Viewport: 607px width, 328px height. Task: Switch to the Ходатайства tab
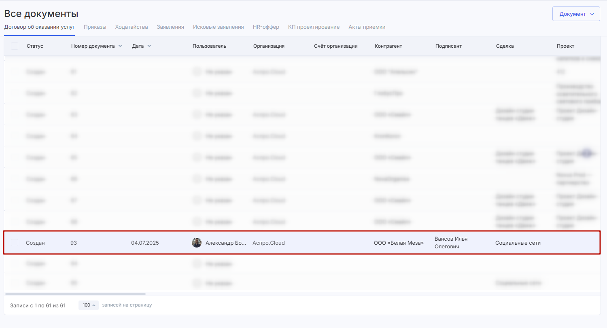pos(132,27)
